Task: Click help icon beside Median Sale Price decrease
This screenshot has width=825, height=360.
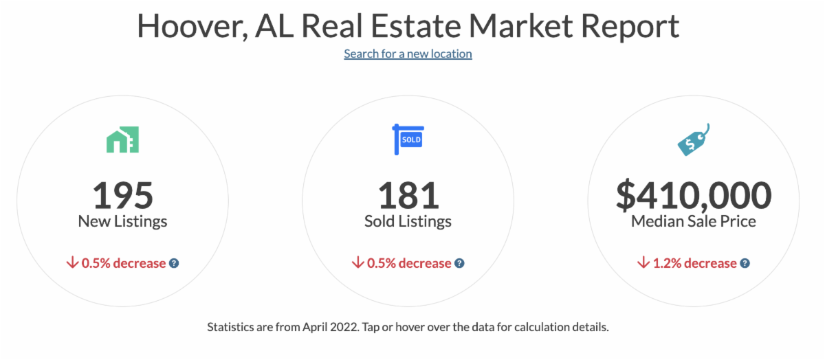Action: pos(745,263)
